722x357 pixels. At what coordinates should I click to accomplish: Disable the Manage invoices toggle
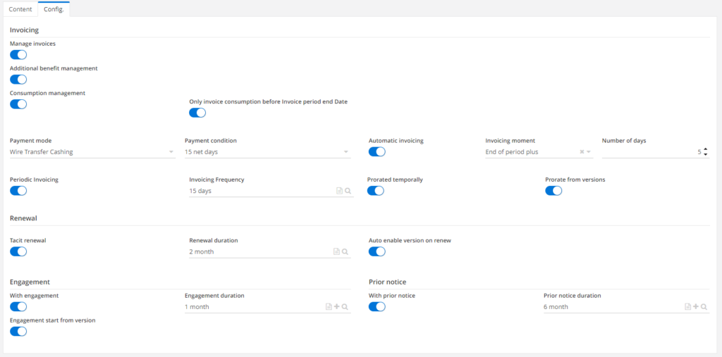(18, 55)
